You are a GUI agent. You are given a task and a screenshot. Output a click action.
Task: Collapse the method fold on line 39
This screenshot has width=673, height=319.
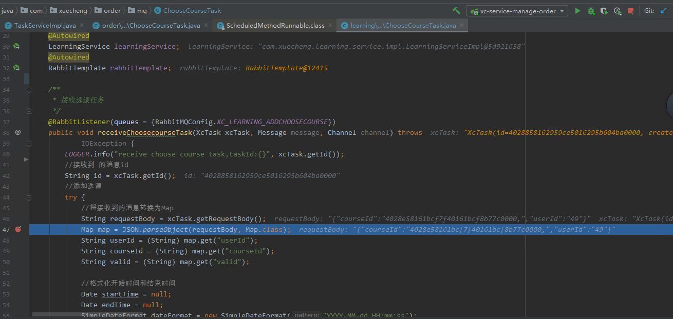[x=29, y=143]
